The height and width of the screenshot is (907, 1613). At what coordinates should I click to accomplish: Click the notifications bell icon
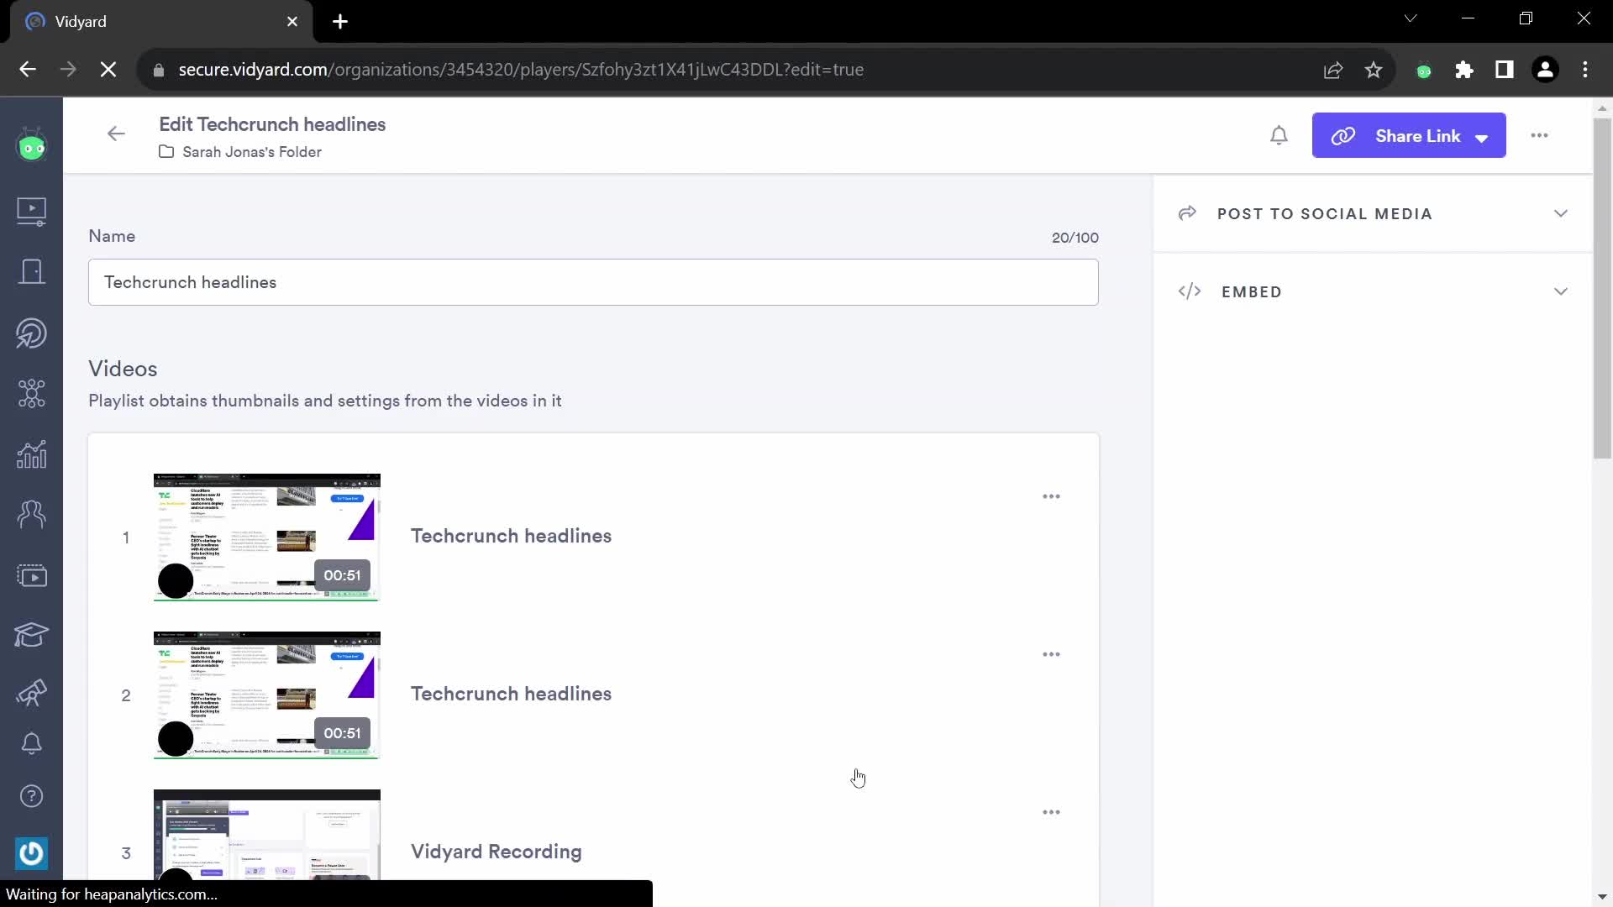click(1279, 135)
